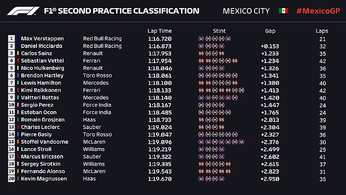Screen dimensions: 346x195
Task: Click the Ferrari team color bar beside Vettel
Action: 18,61
